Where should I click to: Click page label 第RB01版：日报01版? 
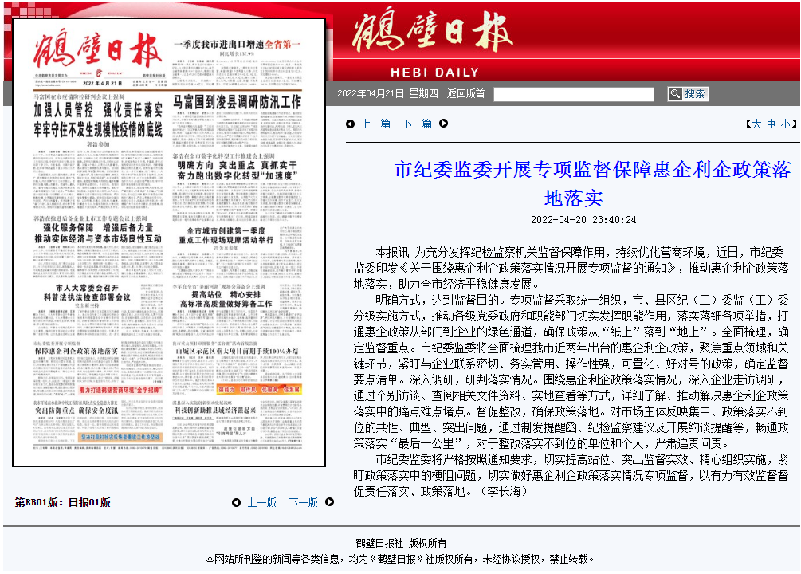coord(62,502)
